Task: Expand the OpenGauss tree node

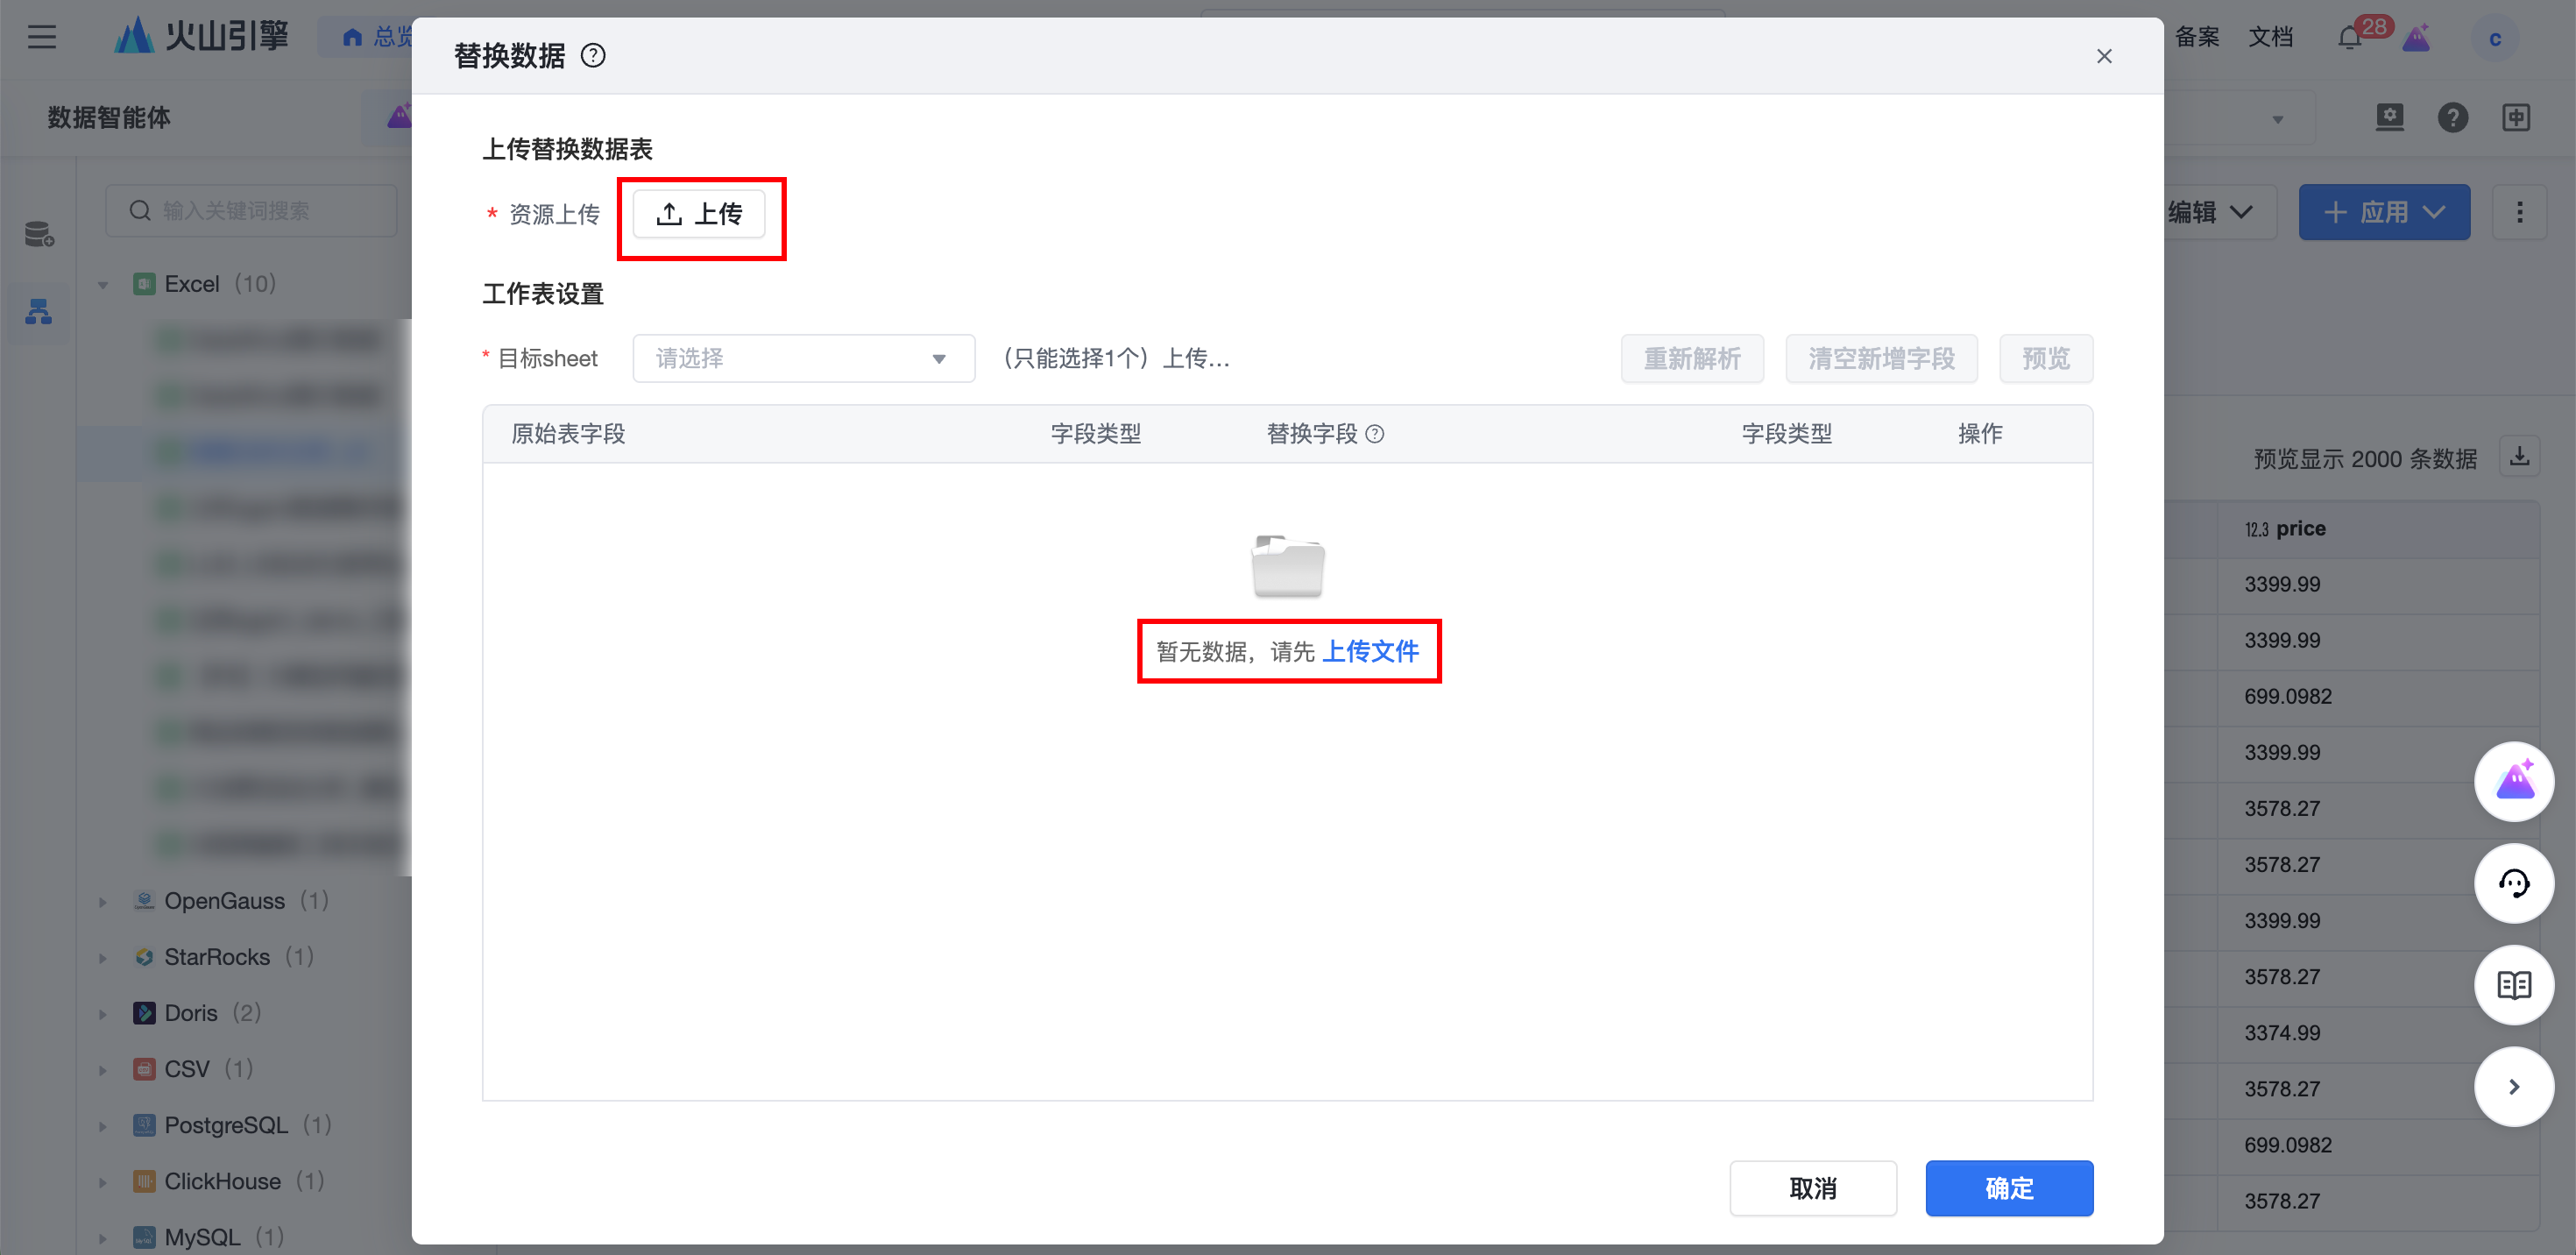Action: (x=103, y=902)
